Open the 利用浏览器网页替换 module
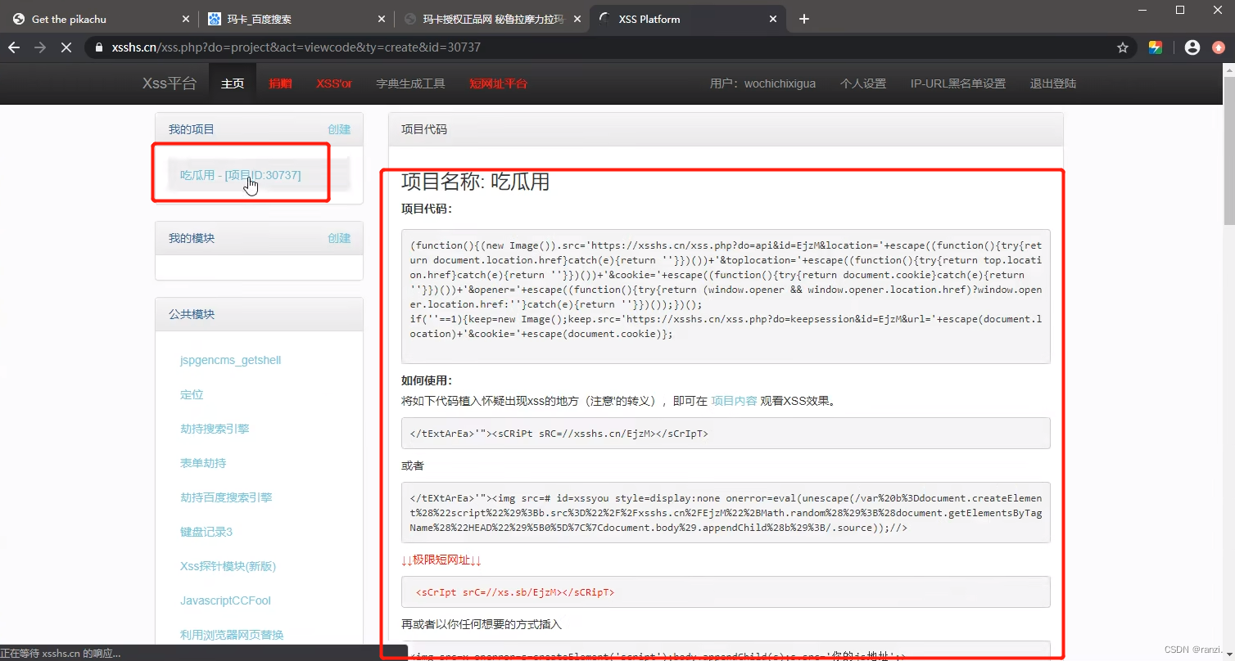 tap(232, 635)
